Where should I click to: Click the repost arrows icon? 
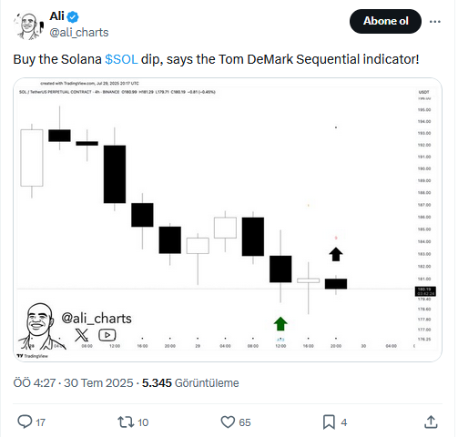tap(126, 422)
